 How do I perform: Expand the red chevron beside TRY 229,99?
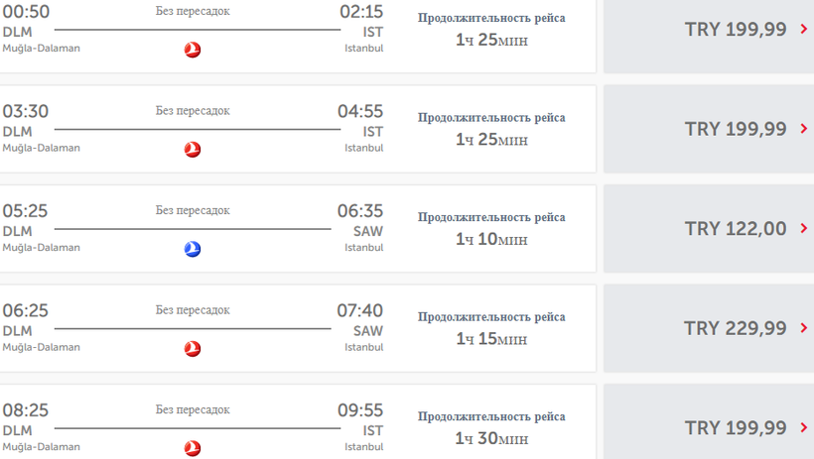(803, 328)
